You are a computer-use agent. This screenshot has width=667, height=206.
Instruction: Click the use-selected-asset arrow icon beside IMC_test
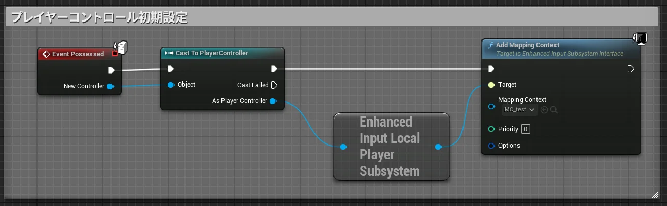point(544,110)
